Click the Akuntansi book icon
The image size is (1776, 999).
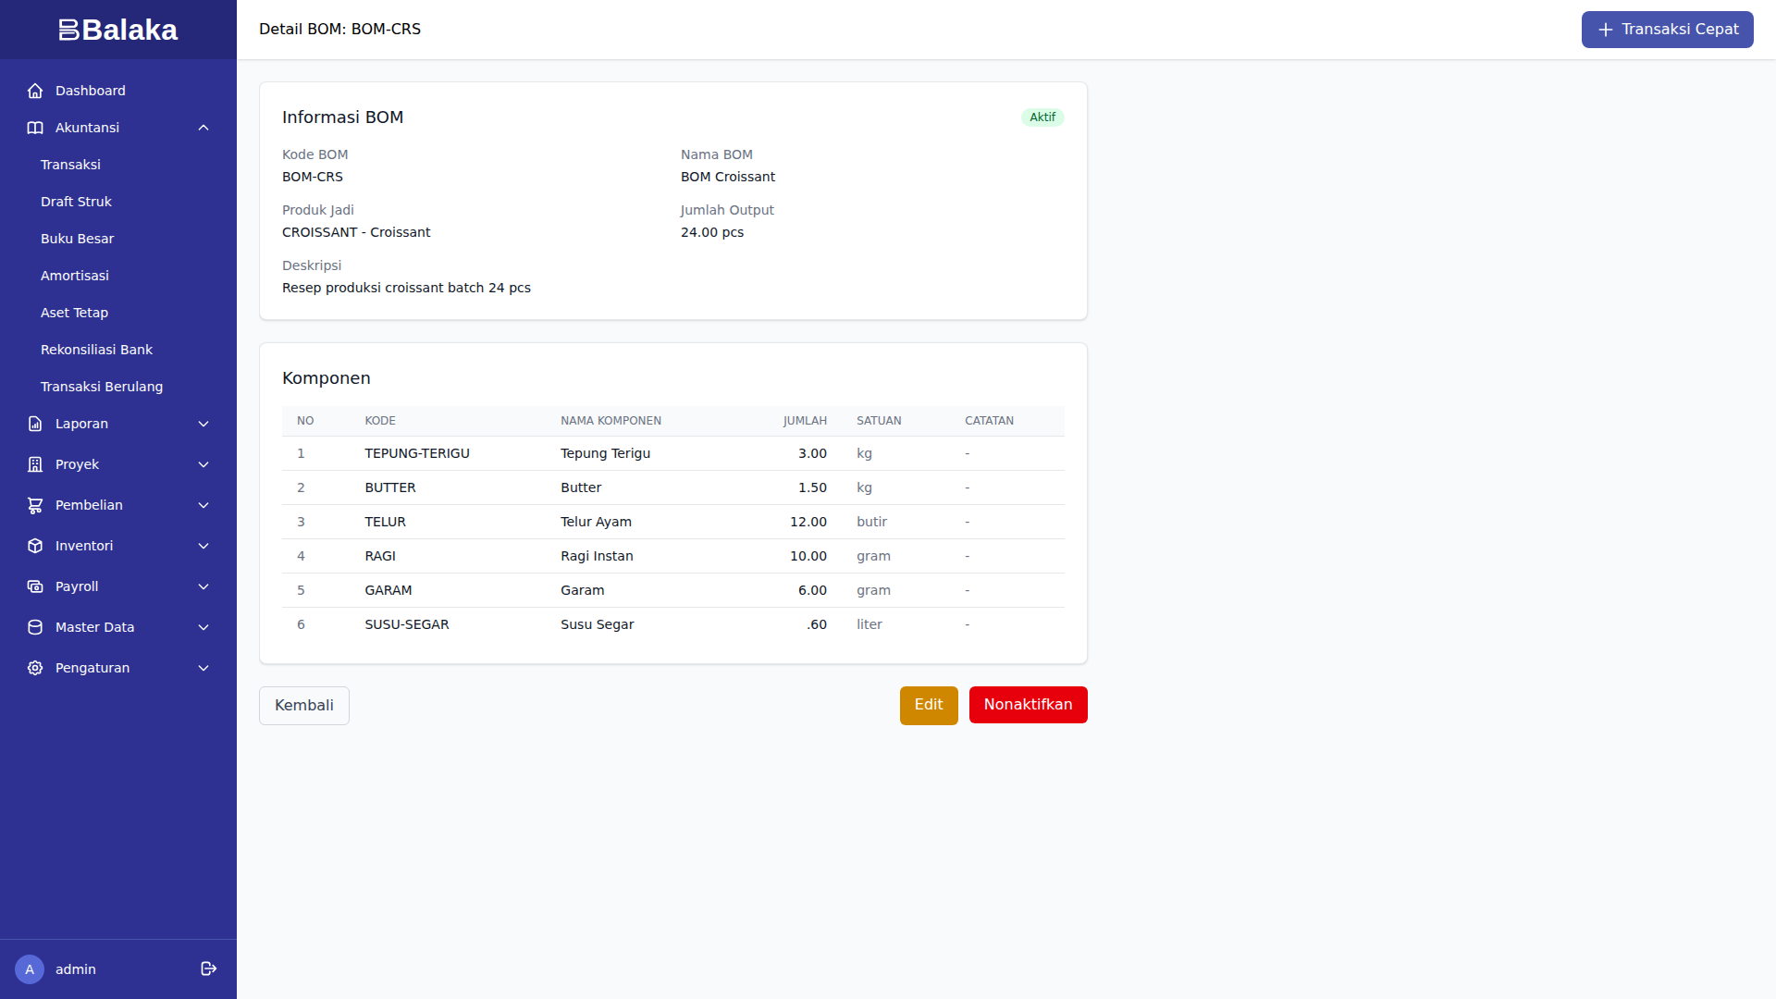[35, 128]
